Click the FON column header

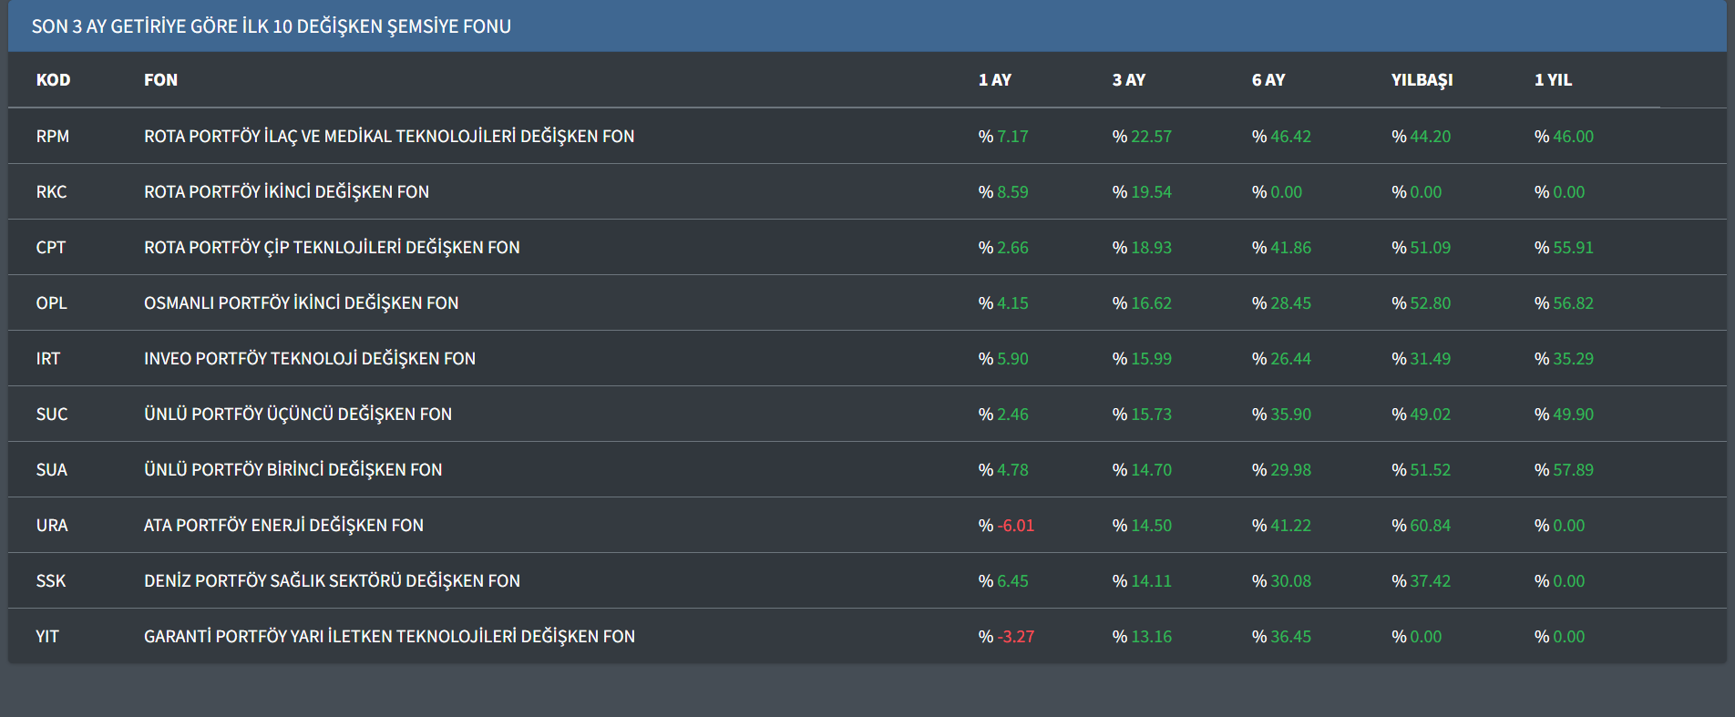tap(160, 80)
